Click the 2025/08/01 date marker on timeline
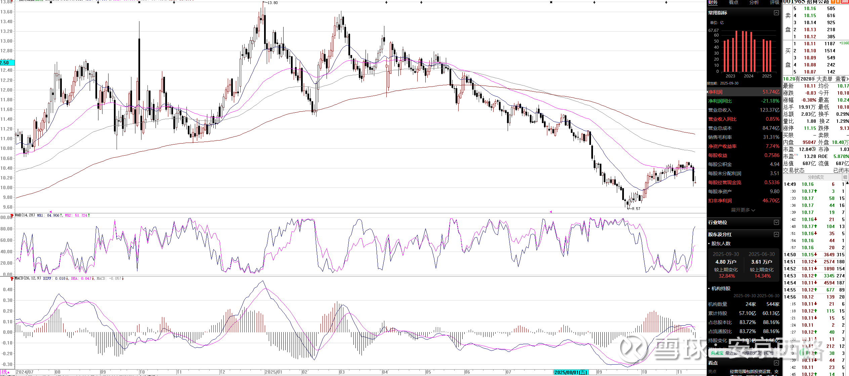This screenshot has width=849, height=376. 571,372
